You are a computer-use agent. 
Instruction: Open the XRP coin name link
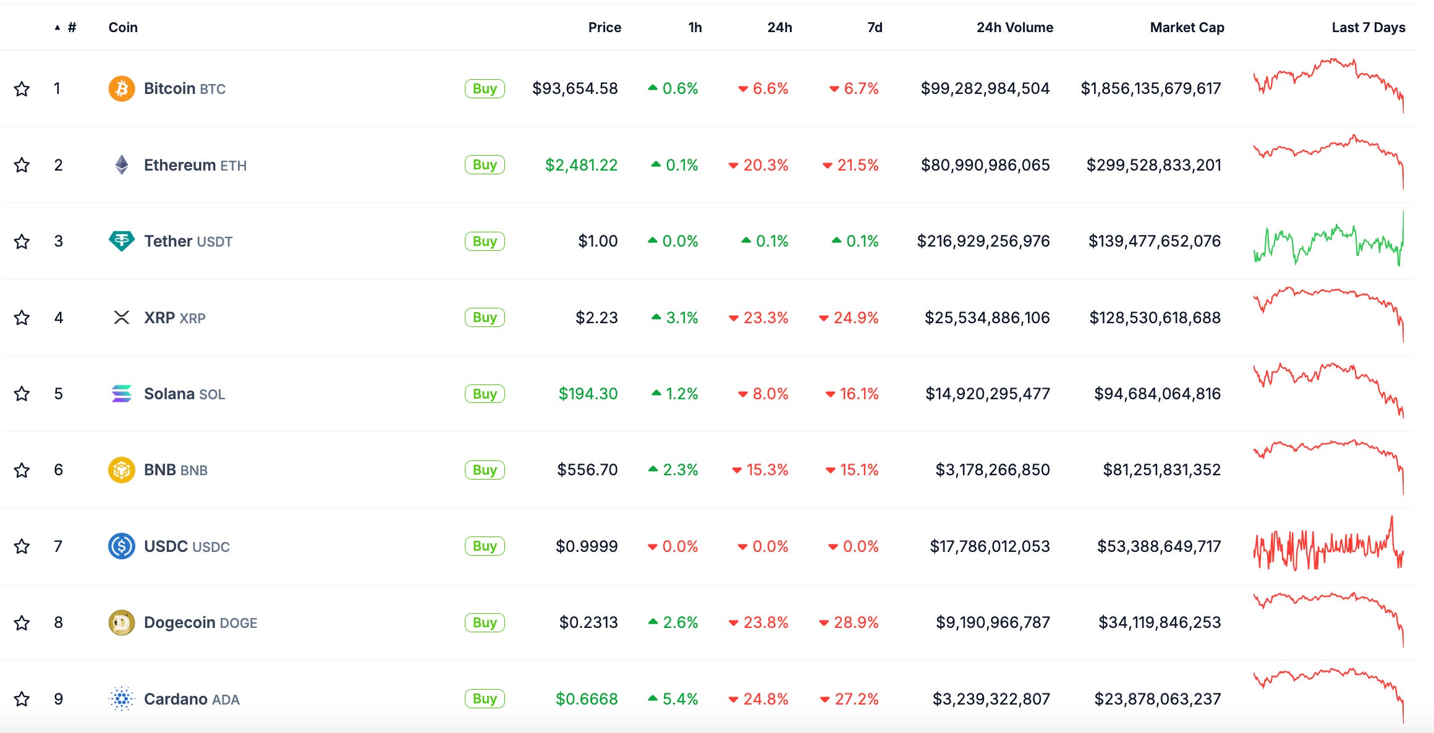click(175, 318)
